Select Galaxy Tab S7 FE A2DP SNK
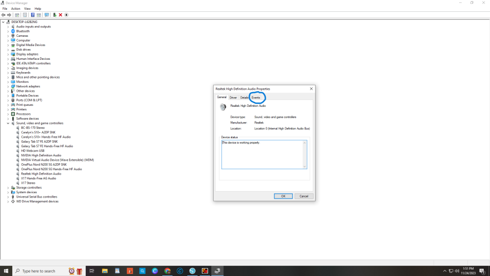This screenshot has width=490, height=276. pyautogui.click(x=39, y=142)
